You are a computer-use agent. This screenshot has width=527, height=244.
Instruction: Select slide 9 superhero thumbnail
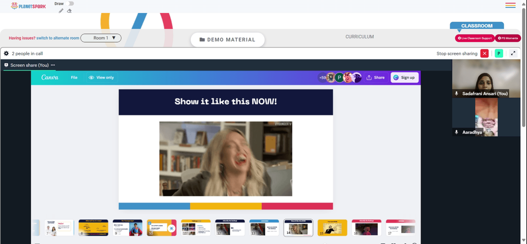128,228
